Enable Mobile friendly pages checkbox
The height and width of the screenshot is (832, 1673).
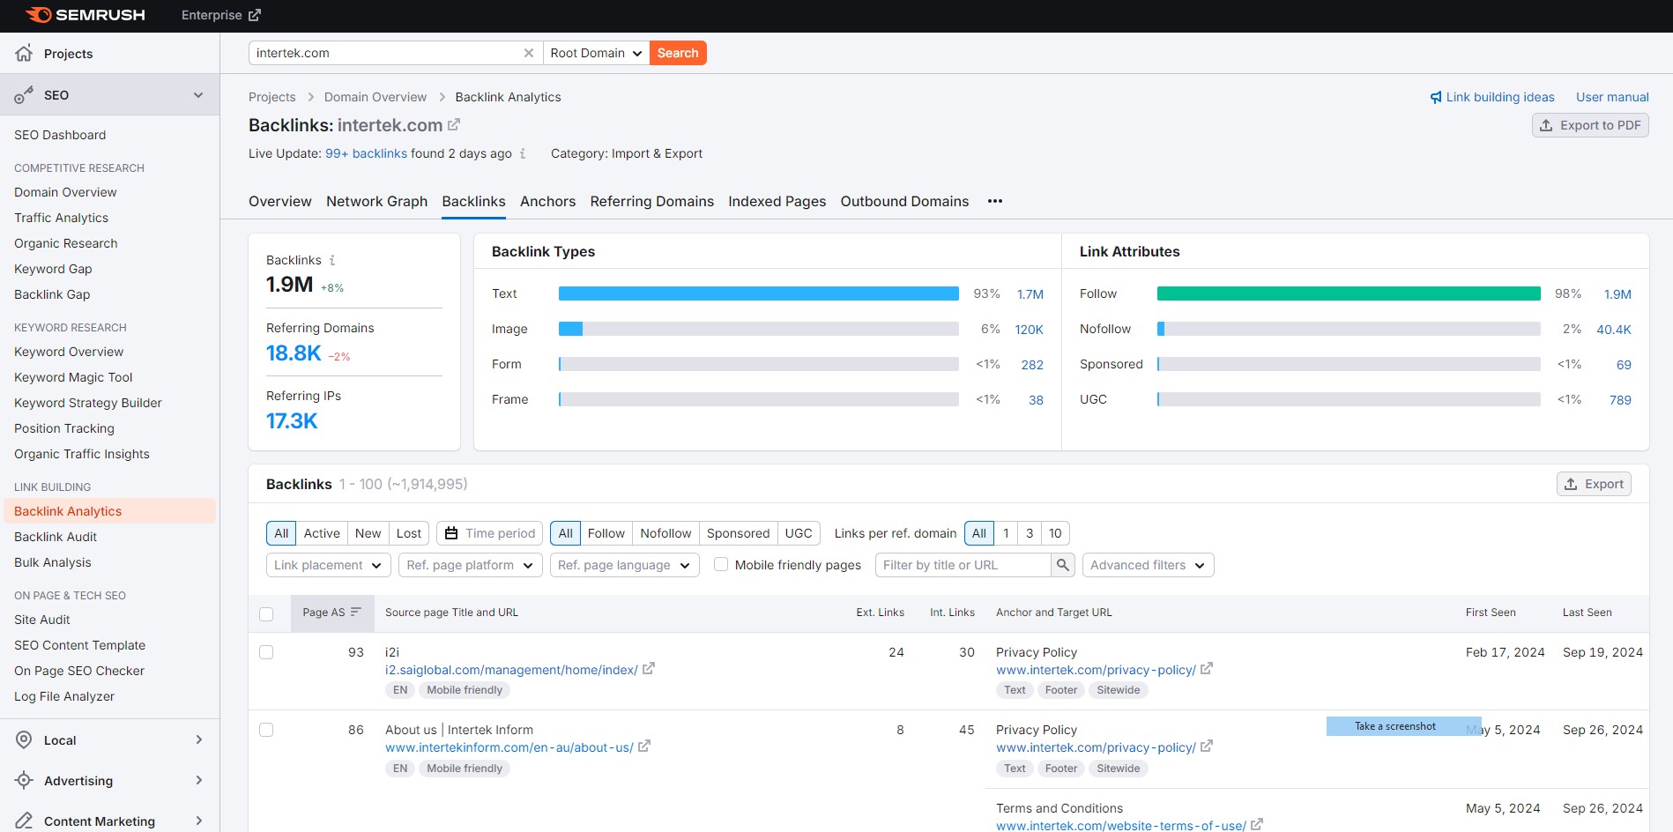pos(721,564)
